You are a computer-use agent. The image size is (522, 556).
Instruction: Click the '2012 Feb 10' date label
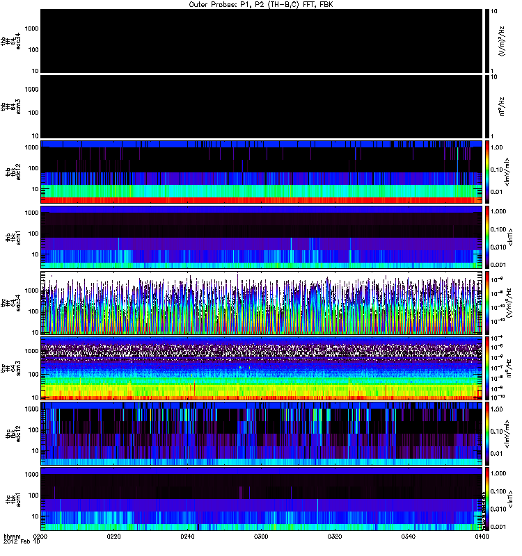20,543
